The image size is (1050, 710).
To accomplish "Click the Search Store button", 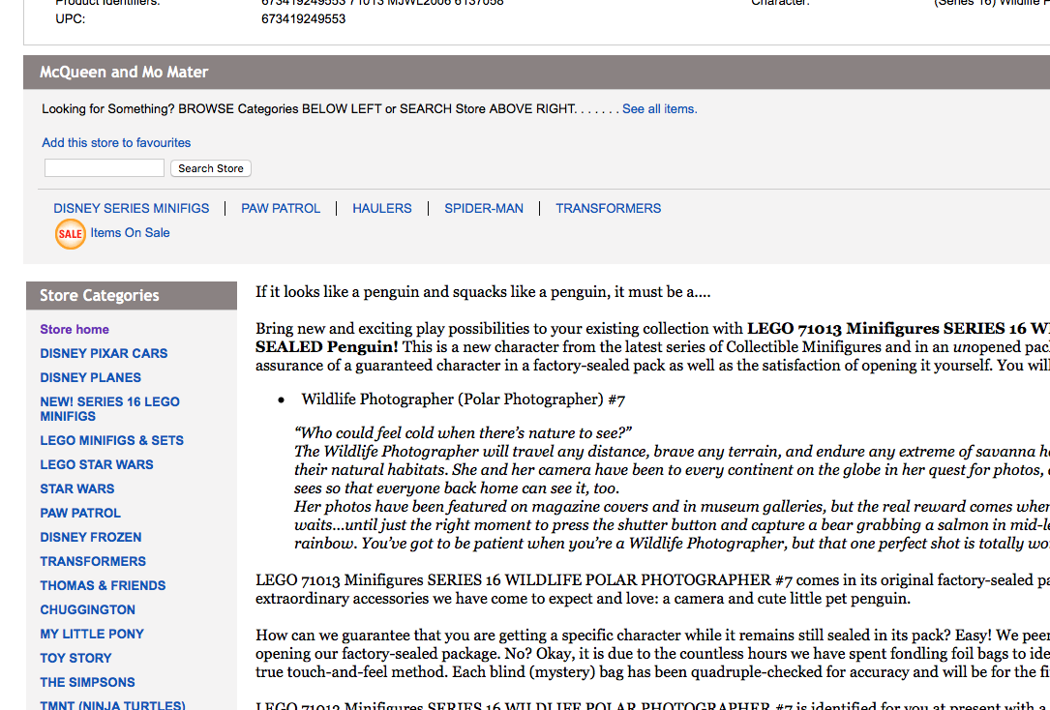I will click(210, 168).
